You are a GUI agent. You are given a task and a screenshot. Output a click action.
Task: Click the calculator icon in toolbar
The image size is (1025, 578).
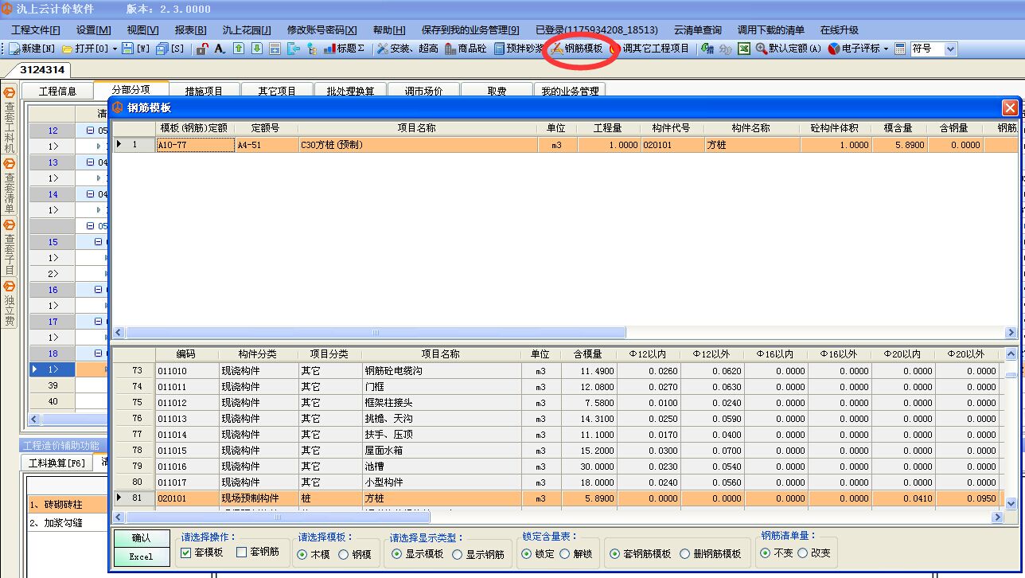coord(900,49)
